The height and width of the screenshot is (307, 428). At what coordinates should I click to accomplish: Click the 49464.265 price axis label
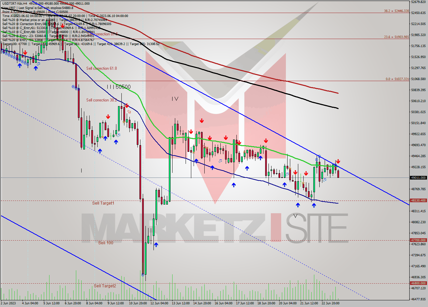pyautogui.click(x=418, y=156)
